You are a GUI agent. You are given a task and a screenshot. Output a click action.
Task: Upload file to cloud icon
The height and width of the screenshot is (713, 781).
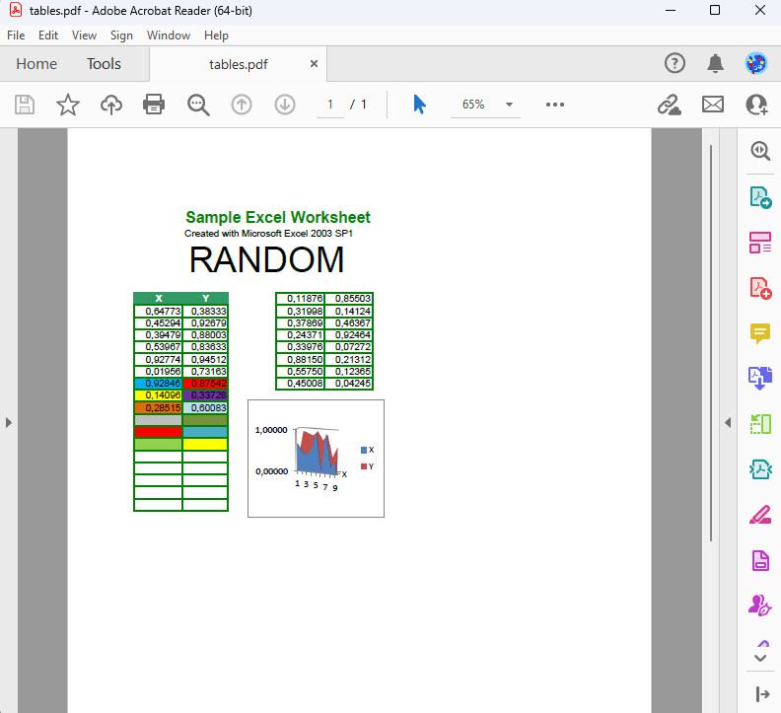[111, 105]
